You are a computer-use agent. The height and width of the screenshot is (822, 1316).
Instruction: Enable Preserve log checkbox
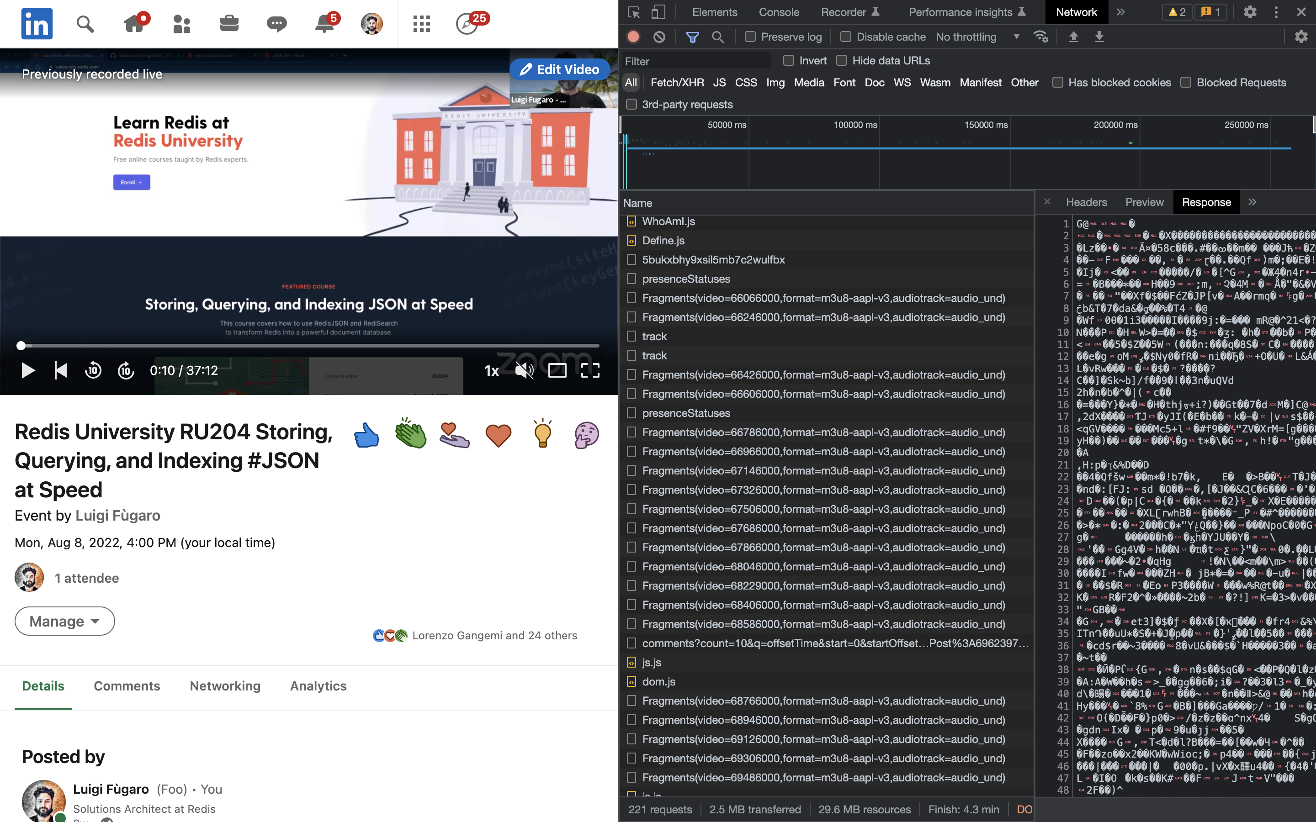750,37
